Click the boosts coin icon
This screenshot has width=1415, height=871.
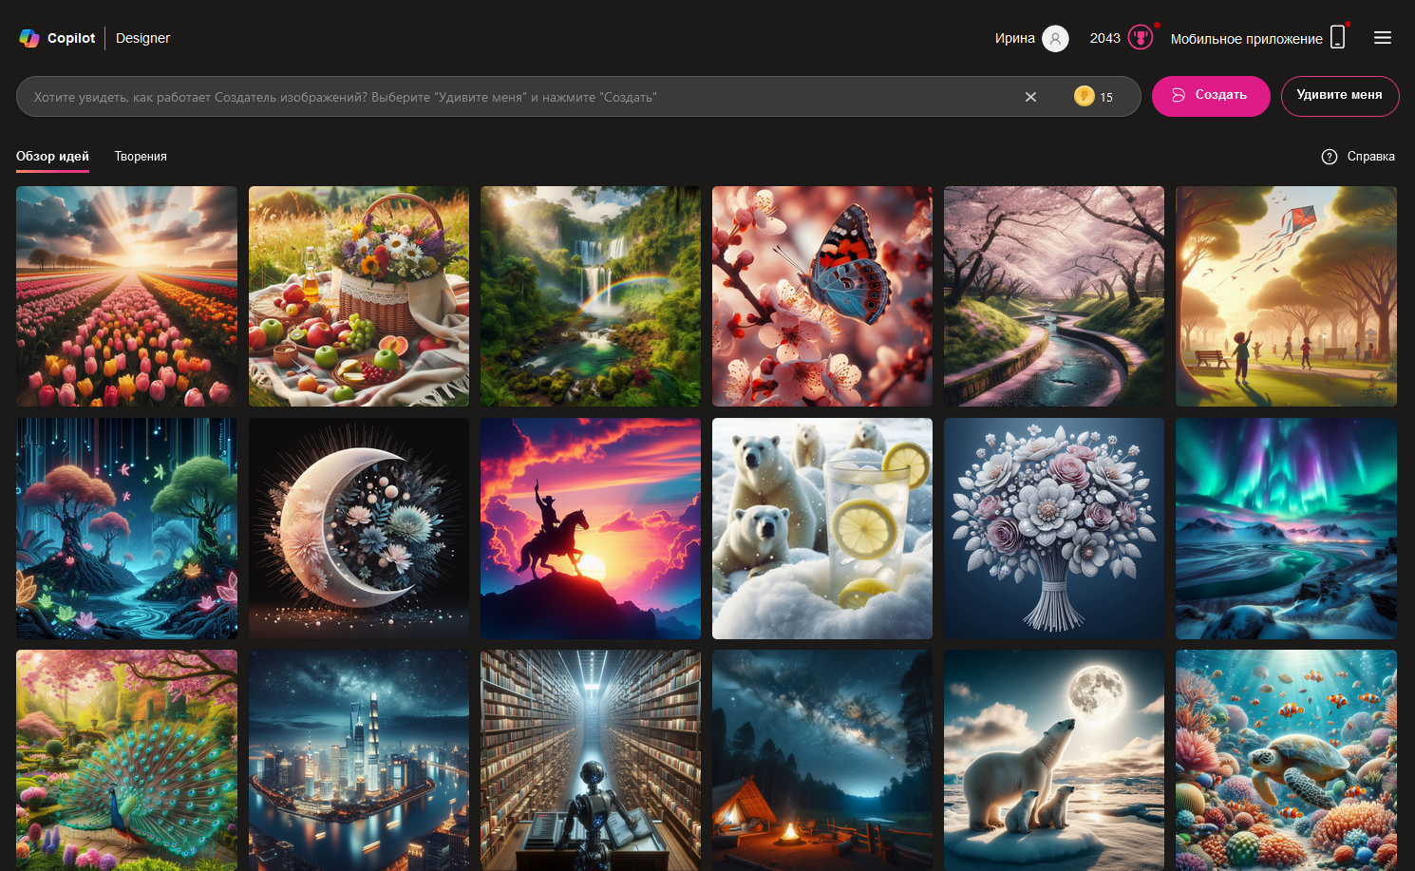tap(1084, 96)
